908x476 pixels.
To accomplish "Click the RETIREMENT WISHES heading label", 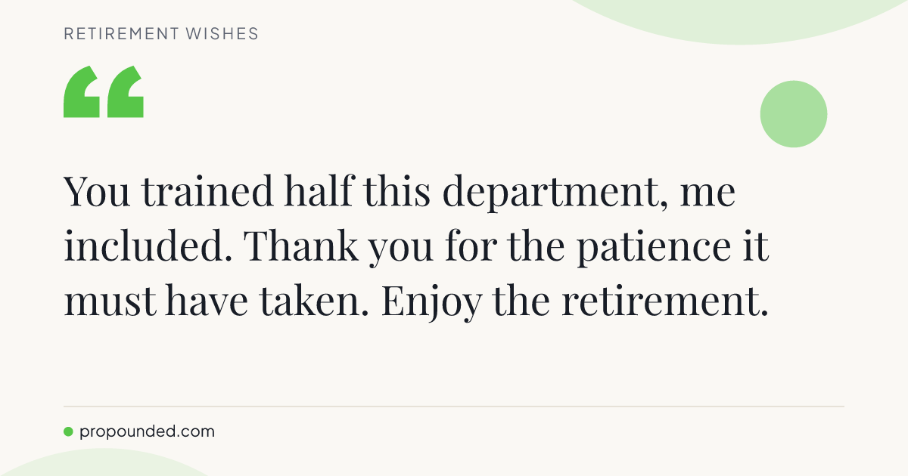I will (161, 33).
